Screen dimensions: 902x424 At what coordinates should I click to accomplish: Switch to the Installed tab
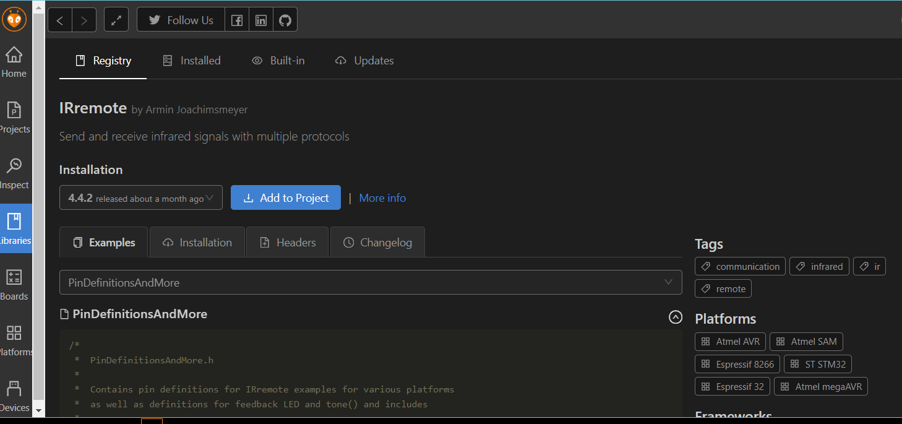191,61
